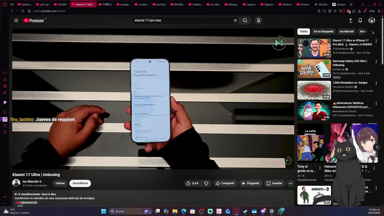
Task: Select De tu búsqueda filter chip
Action: pyautogui.click(x=323, y=31)
